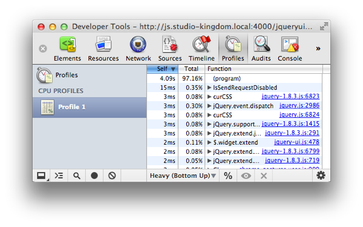Open the Console panel icon
Image resolution: width=363 pixels, height=227 pixels.
(290, 44)
